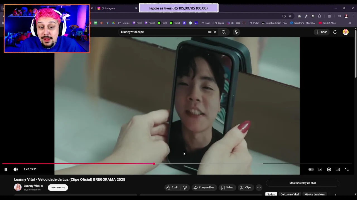This screenshot has width=357, height=200.
Task: Select the Música brasileira chip
Action: click(315, 194)
